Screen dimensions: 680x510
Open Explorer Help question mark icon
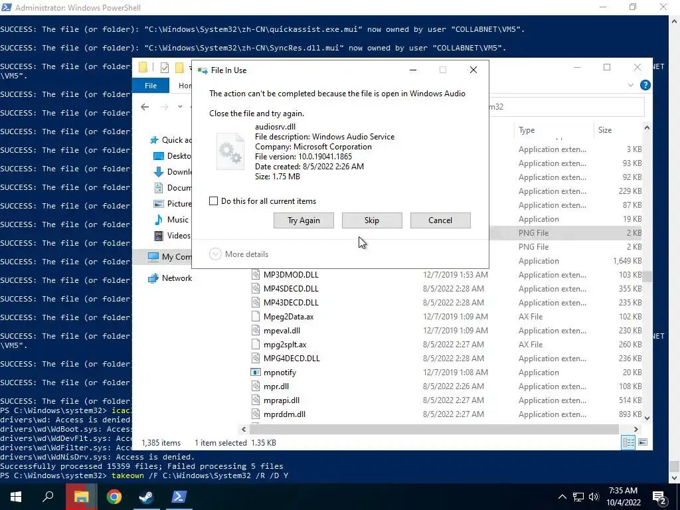(645, 85)
